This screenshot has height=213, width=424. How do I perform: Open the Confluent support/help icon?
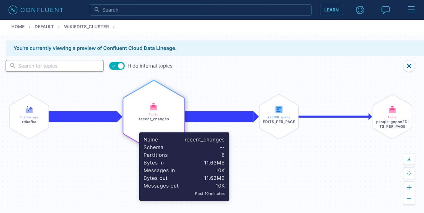tap(360, 10)
